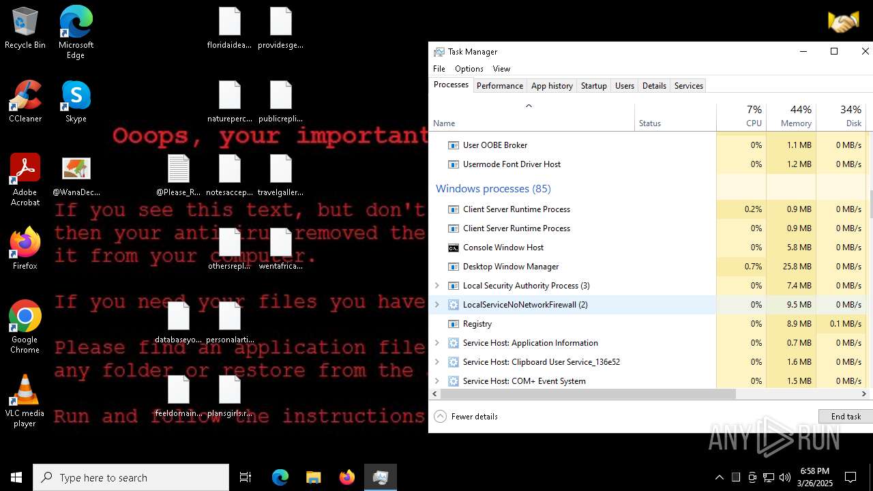This screenshot has width=873, height=491.
Task: Expand Service Host: Clipboard User Service
Action: tap(437, 362)
